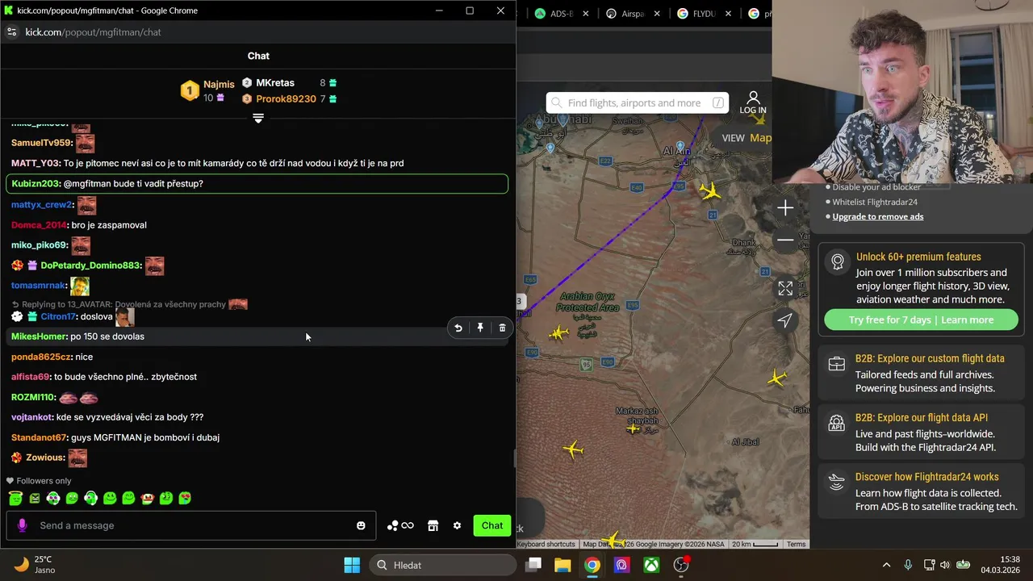This screenshot has height=581, width=1033.
Task: Click Prorok89230 in chat leaderboard
Action: [x=286, y=99]
